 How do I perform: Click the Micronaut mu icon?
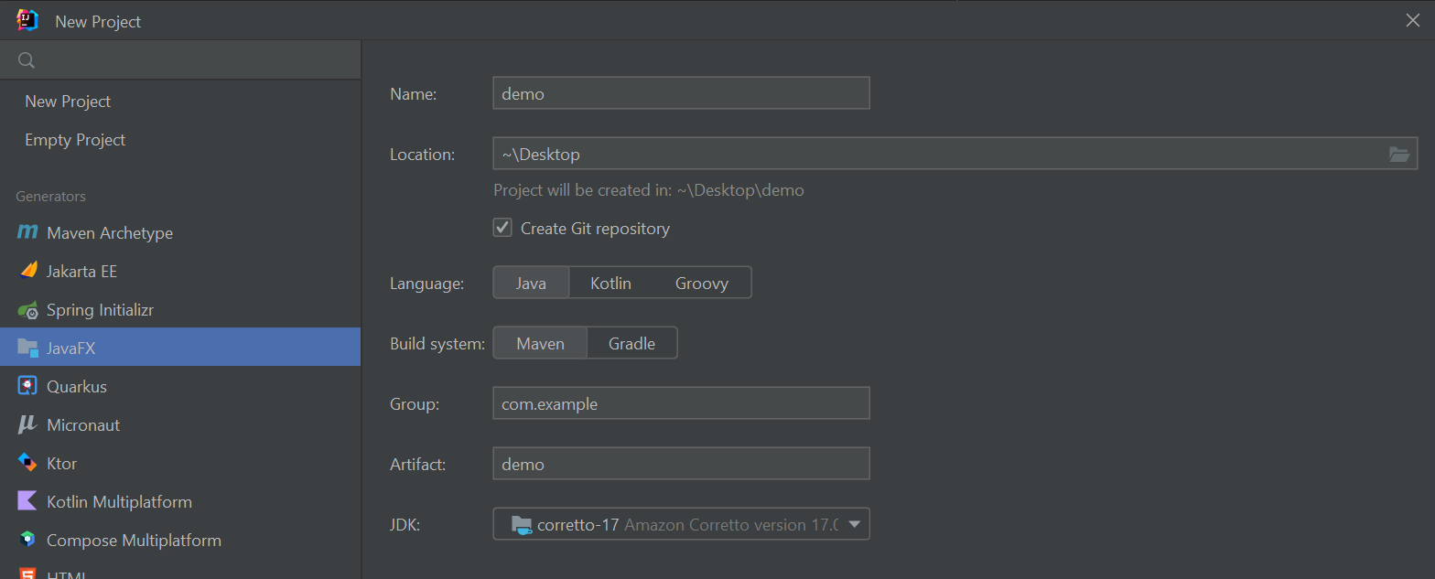tap(27, 424)
